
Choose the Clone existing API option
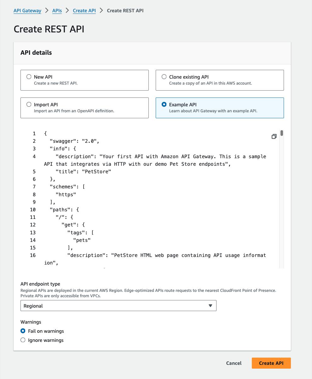pos(164,76)
